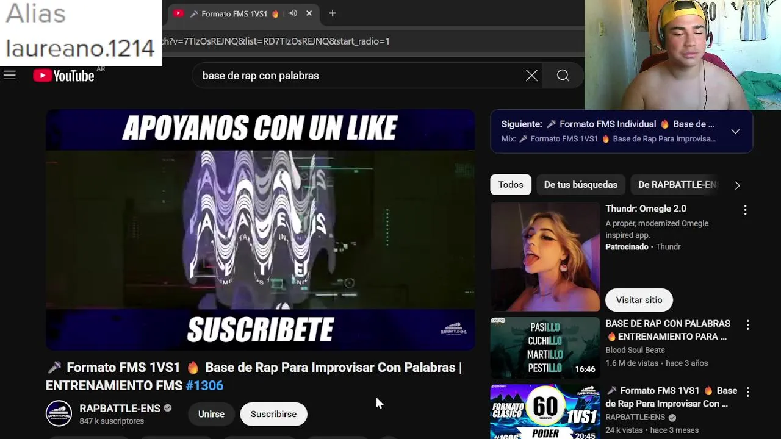
Task: Expand the Siguiente mix playlist panel
Action: click(735, 132)
